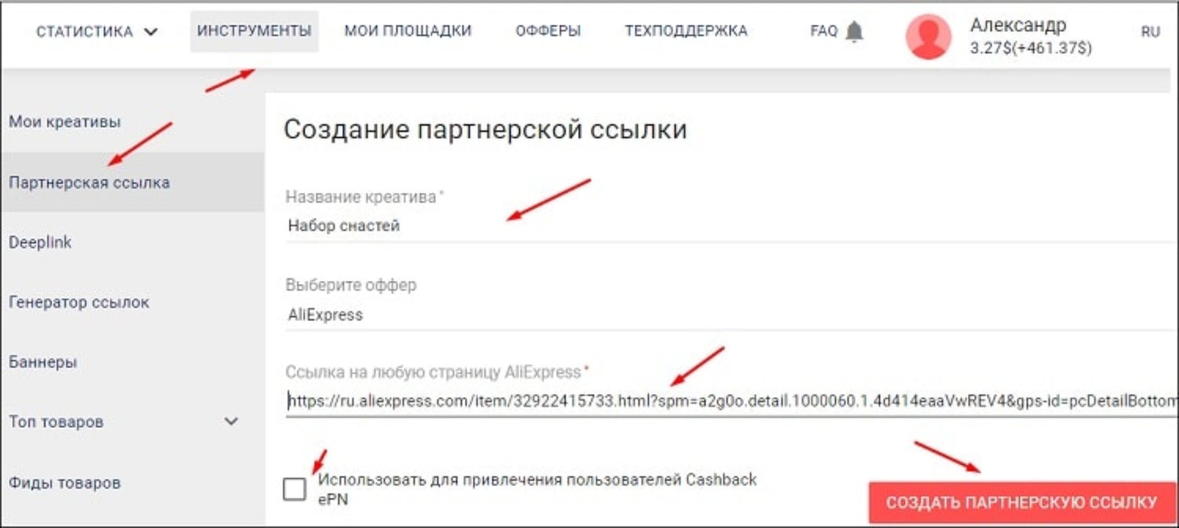Viewport: 1179px width, 528px height.
Task: Click the red user avatar icon
Action: tap(928, 37)
